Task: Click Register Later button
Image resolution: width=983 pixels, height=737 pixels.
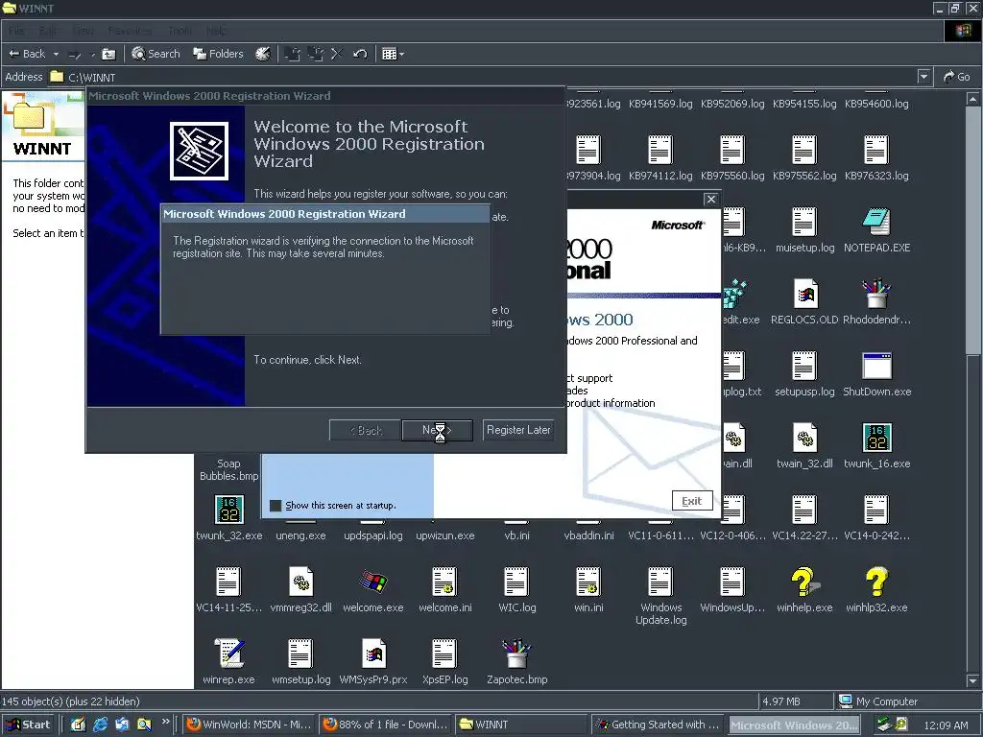Action: (x=518, y=430)
